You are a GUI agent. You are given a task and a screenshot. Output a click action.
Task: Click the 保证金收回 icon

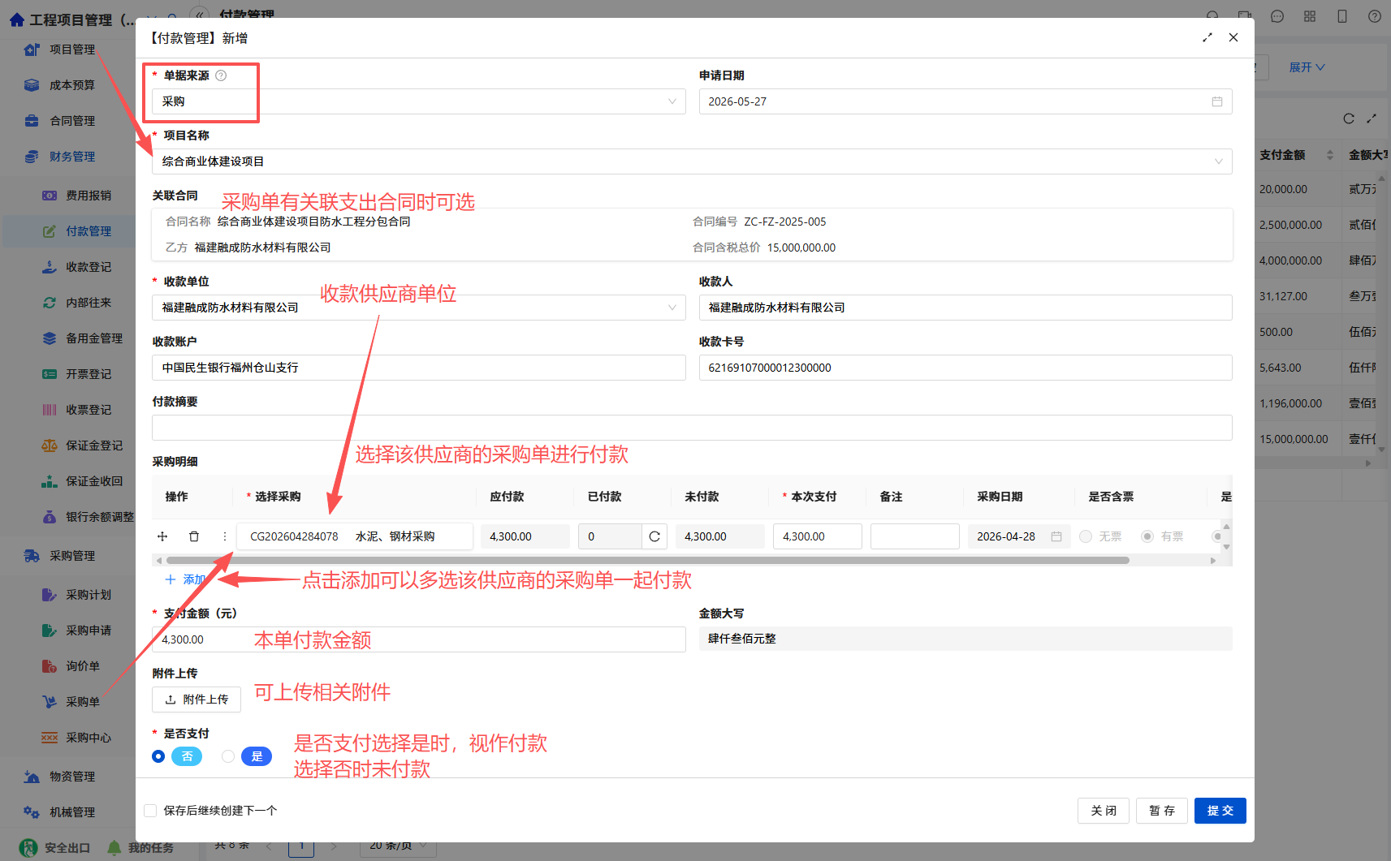pyautogui.click(x=50, y=481)
